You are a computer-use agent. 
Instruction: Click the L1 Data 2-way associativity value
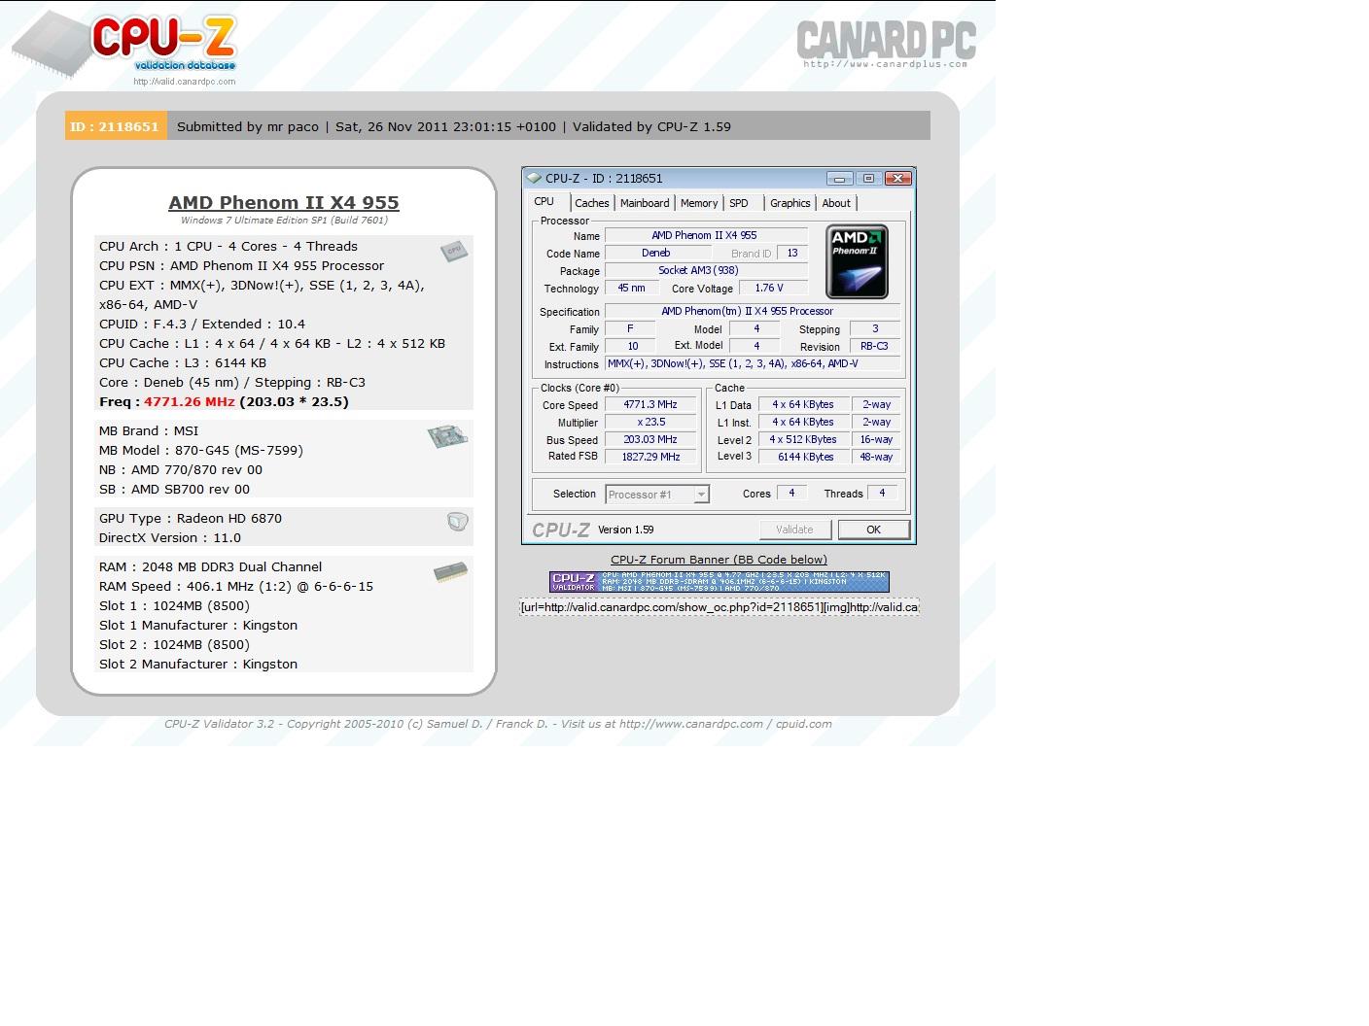pos(876,404)
